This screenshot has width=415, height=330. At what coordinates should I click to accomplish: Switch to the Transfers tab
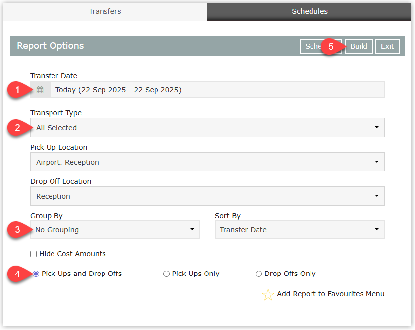click(105, 11)
